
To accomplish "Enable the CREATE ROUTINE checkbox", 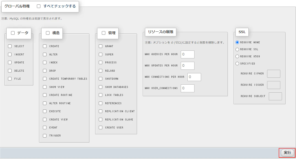I will [x=45, y=95].
